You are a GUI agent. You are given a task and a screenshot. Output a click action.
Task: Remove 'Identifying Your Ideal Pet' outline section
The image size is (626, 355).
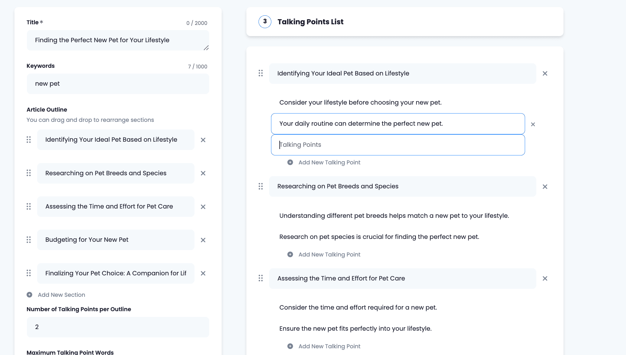click(x=203, y=140)
